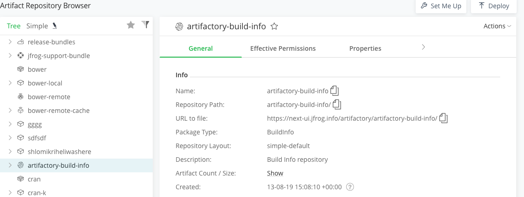Select the Simple view mode
524x197 pixels.
coord(37,26)
